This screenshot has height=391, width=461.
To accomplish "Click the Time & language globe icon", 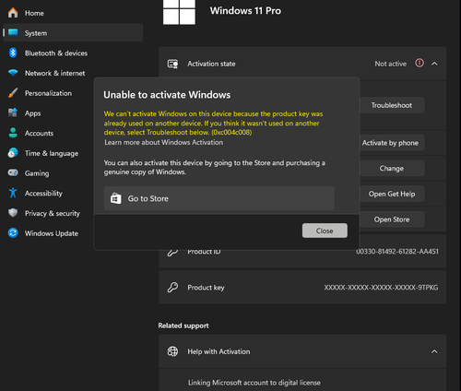I will tap(13, 153).
